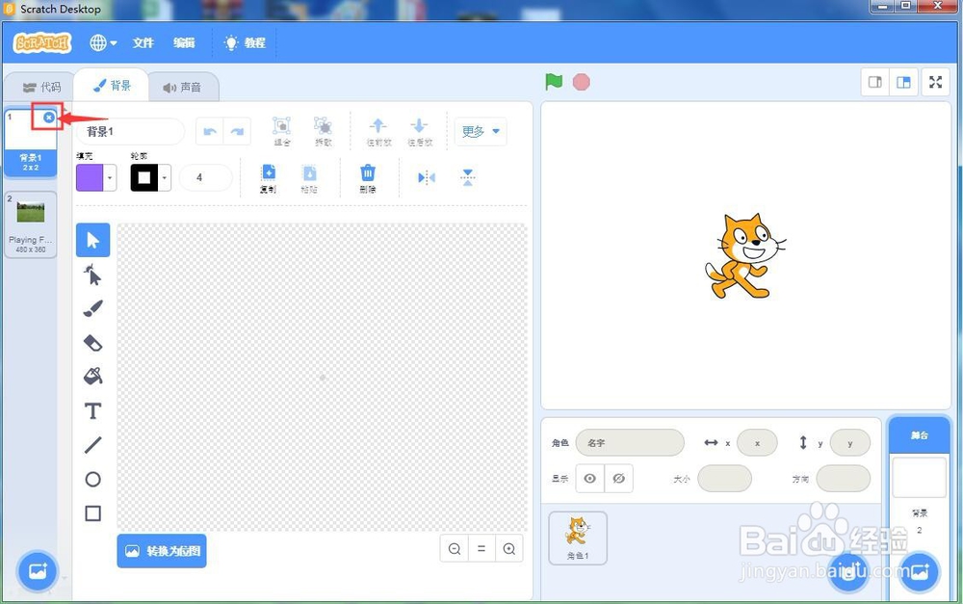Click the purple fill color swatch
The height and width of the screenshot is (604, 963).
(x=90, y=177)
